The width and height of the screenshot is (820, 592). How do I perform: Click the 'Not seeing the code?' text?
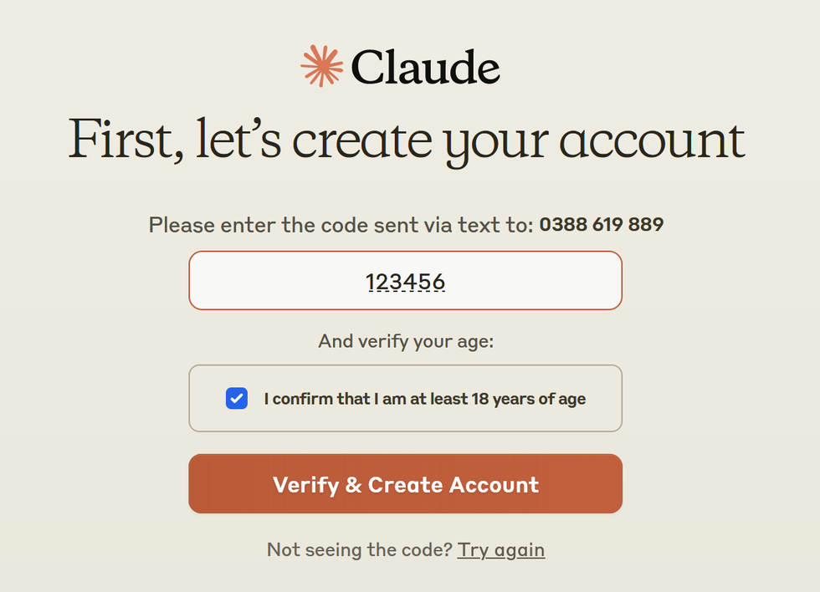coord(360,549)
